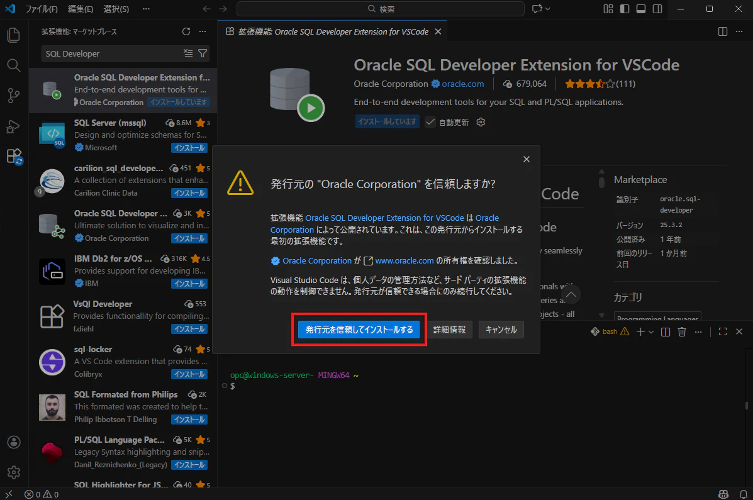Open the Manage gear in activity bar
The height and width of the screenshot is (500, 753).
point(13,472)
